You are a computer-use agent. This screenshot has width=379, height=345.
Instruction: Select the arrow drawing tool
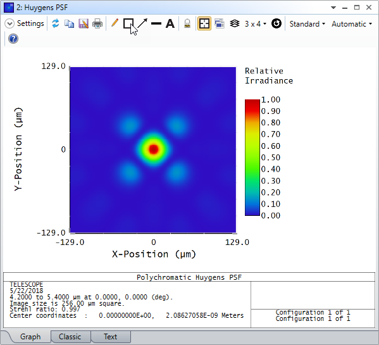(142, 23)
